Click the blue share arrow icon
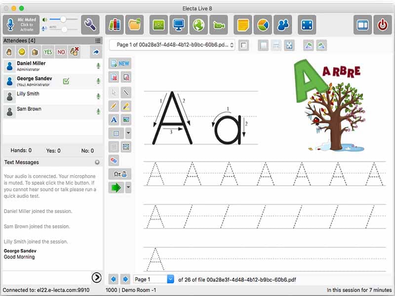 coord(96,52)
